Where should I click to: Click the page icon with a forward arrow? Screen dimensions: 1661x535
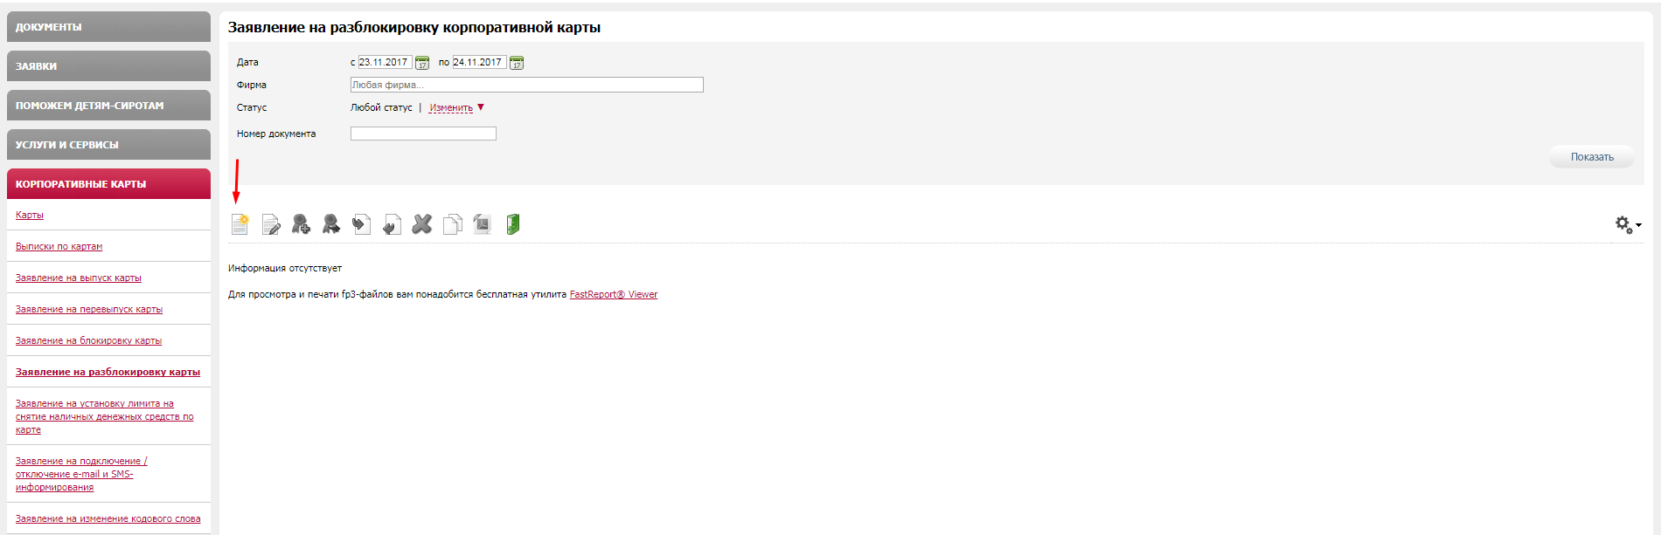click(x=361, y=224)
